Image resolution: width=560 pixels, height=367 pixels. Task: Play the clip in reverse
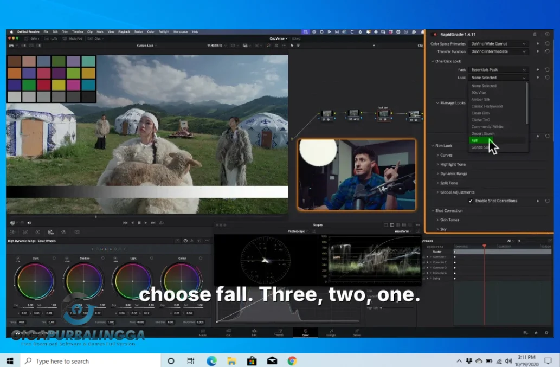click(132, 223)
